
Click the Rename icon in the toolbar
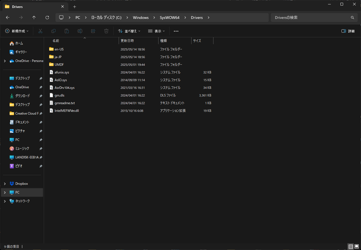click(80, 31)
